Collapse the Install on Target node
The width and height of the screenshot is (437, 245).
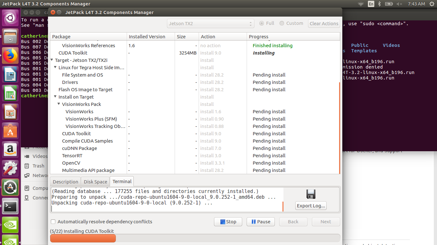click(x=56, y=97)
